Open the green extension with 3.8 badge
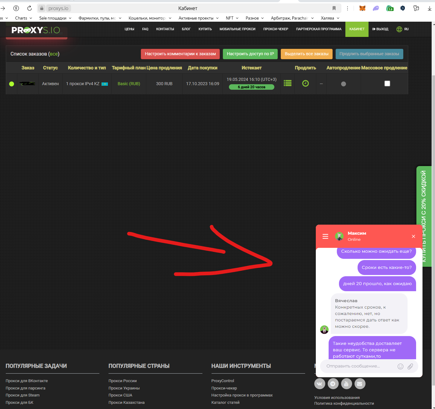This screenshot has height=409, width=435. click(390, 8)
